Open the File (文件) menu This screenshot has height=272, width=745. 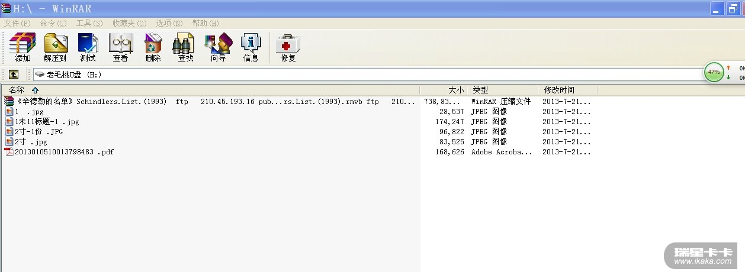[17, 23]
